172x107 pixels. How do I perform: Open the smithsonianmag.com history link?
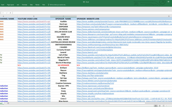click(102, 45)
